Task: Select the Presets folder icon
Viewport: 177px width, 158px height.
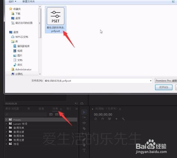Action: (x=10, y=119)
